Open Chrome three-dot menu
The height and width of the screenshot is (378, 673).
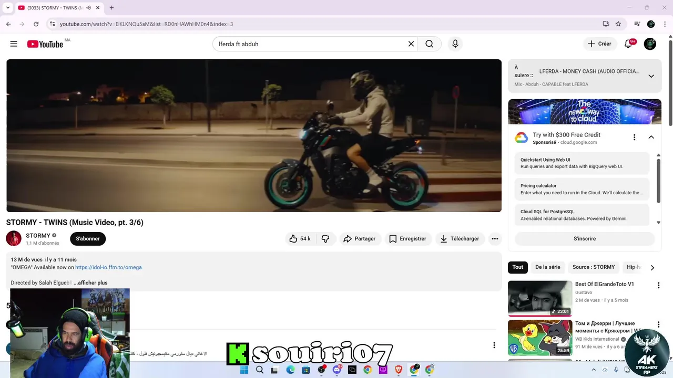[x=665, y=24]
